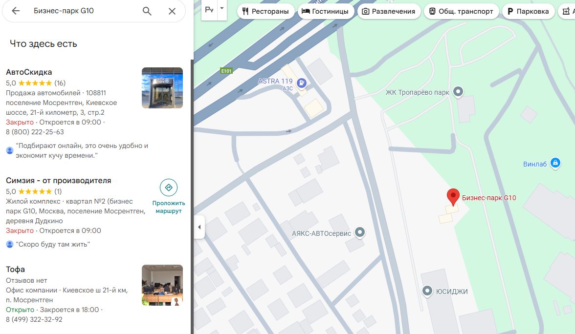This screenshot has height=334, width=575.
Task: Collapse the side panel with arrow tab
Action: [199, 227]
